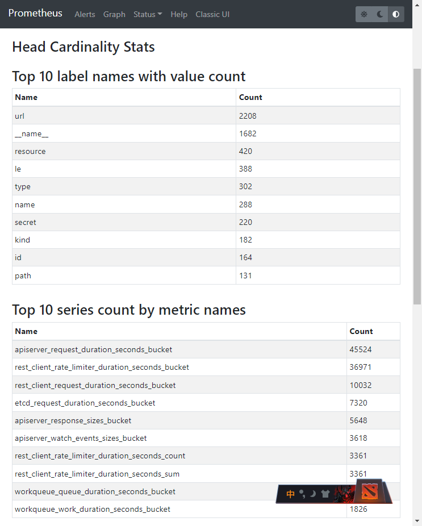This screenshot has height=526, width=422.
Task: Click the red demon character image
Action: (x=344, y=493)
